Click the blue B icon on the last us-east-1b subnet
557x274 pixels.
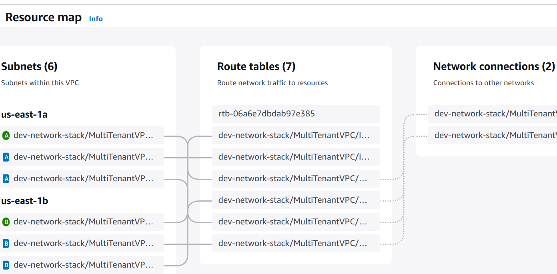6,265
